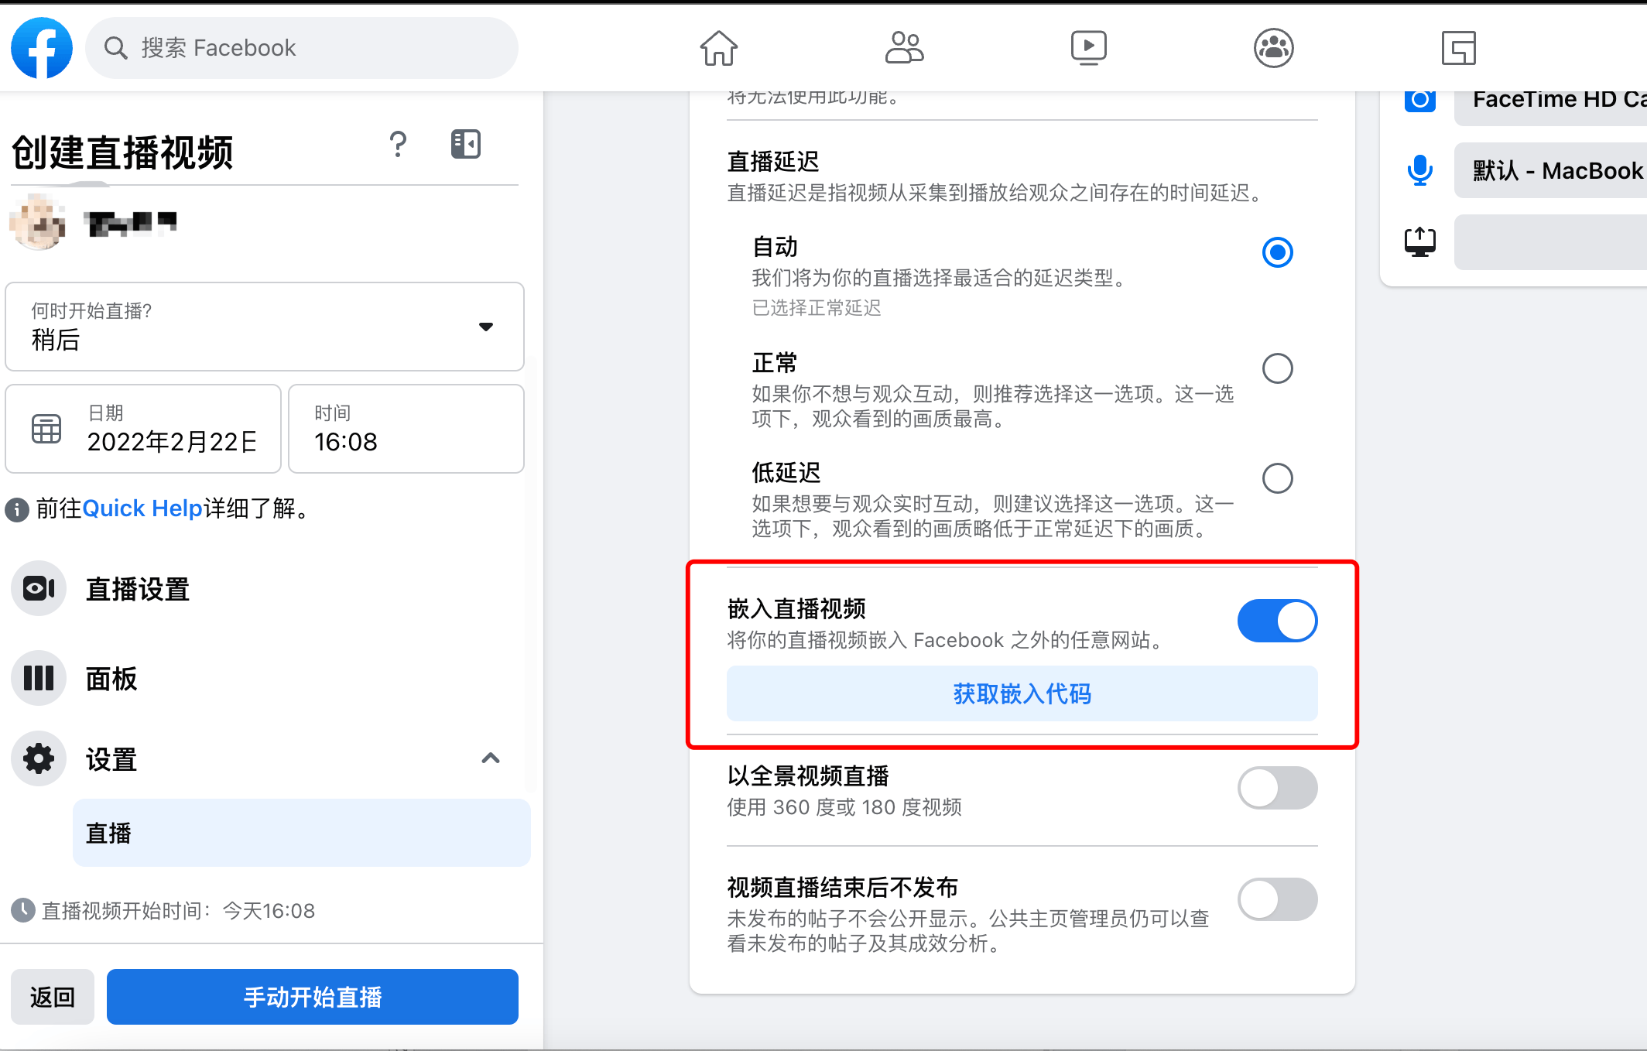Open the 日期 date picker field
Image resolution: width=1647 pixels, height=1051 pixels.
143,429
